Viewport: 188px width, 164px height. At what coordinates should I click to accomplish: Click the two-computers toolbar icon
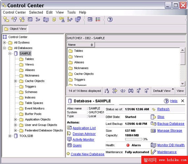[x=78, y=19]
